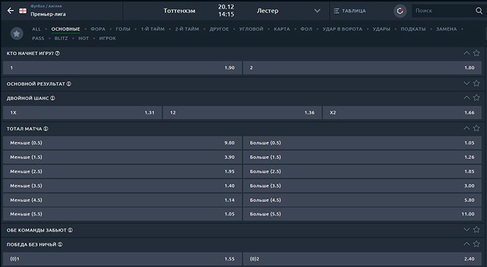Favorite the Обе команды забьют market star
Screen dimensions: 487x267
476,230
